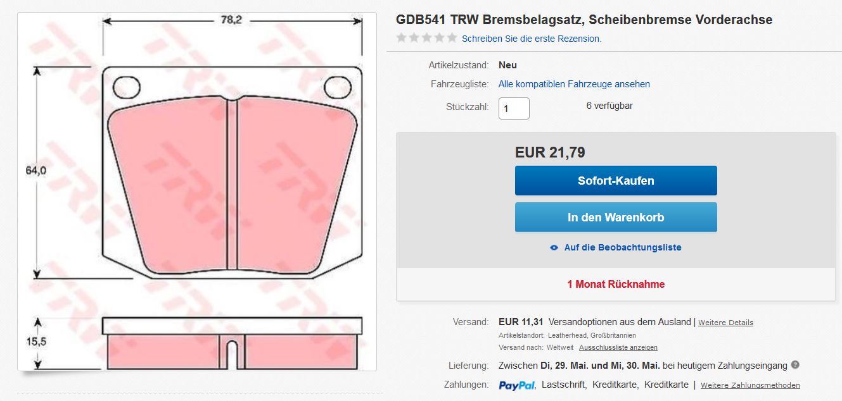Open Weitere Zahlungsmethoden link
The image size is (842, 401).
pyautogui.click(x=750, y=385)
